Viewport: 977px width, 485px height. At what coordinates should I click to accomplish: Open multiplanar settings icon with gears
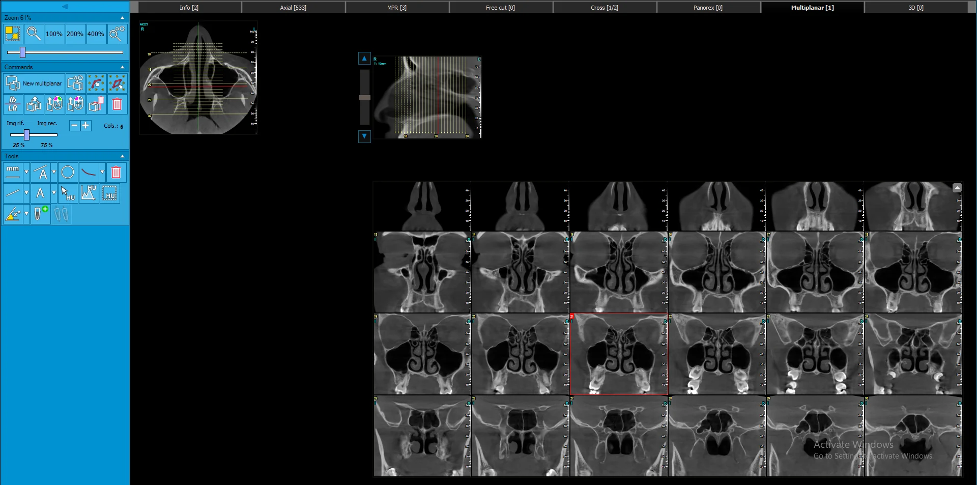75,83
